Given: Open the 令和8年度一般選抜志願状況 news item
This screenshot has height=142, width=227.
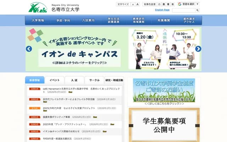Looking at the screenshot, I should coord(57,139).
